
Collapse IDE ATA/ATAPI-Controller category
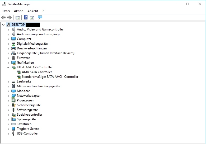(8, 68)
